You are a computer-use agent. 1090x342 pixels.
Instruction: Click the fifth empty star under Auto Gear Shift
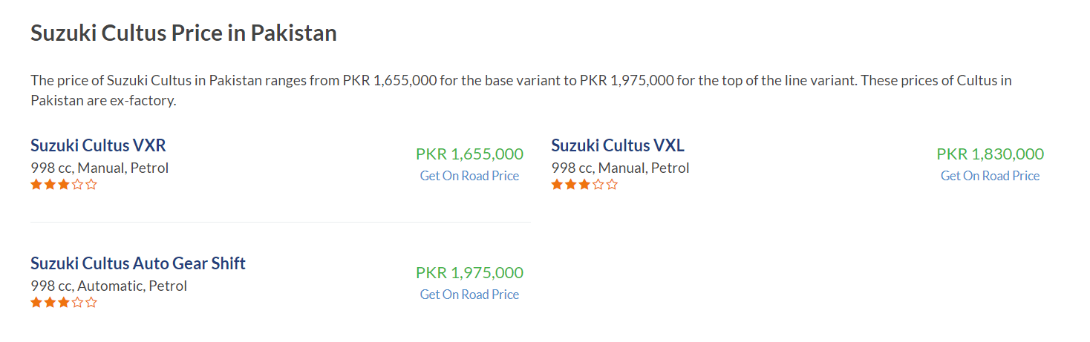91,303
